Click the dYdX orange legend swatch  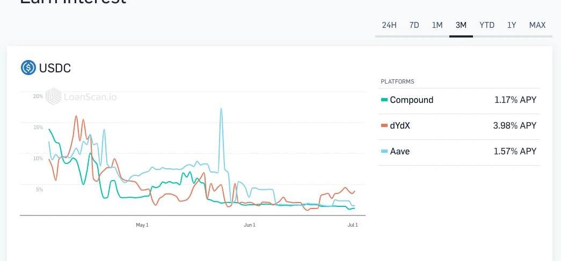click(384, 126)
